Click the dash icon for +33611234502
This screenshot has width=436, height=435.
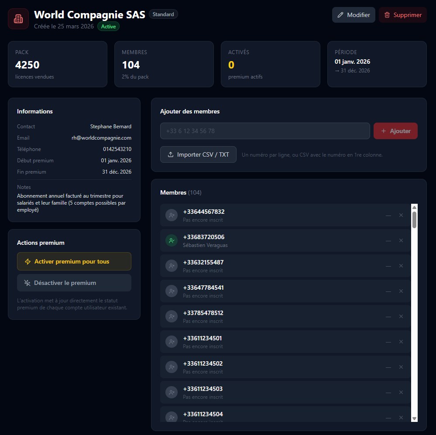tap(388, 367)
